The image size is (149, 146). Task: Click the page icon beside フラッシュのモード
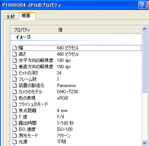pos(14,104)
